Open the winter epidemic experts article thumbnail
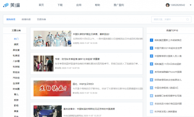The image size is (194, 117). pyautogui.click(x=44, y=63)
